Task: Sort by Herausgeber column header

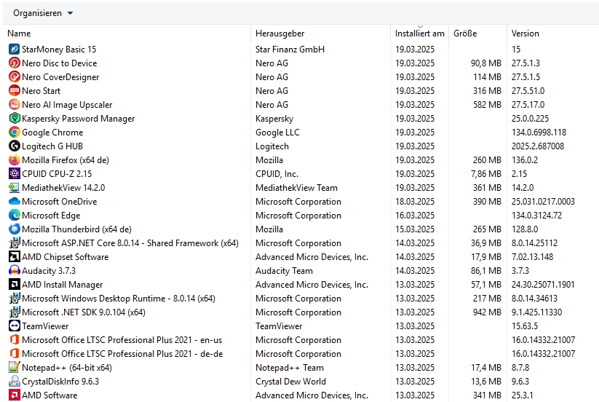Action: (x=280, y=33)
